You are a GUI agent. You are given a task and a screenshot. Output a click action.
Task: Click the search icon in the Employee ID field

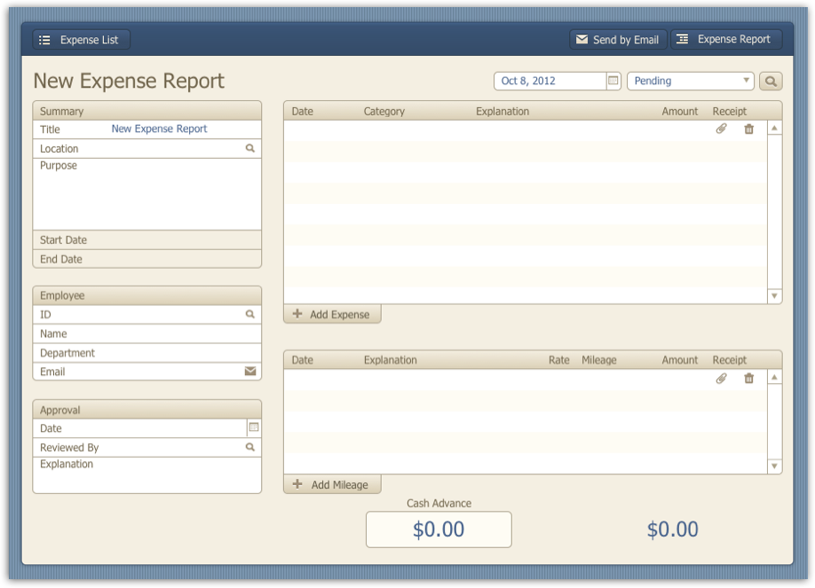click(x=249, y=314)
